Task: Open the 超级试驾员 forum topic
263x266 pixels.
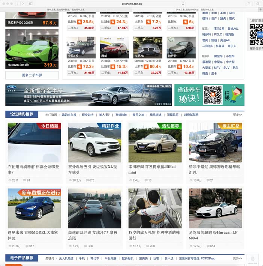Action: click(191, 115)
